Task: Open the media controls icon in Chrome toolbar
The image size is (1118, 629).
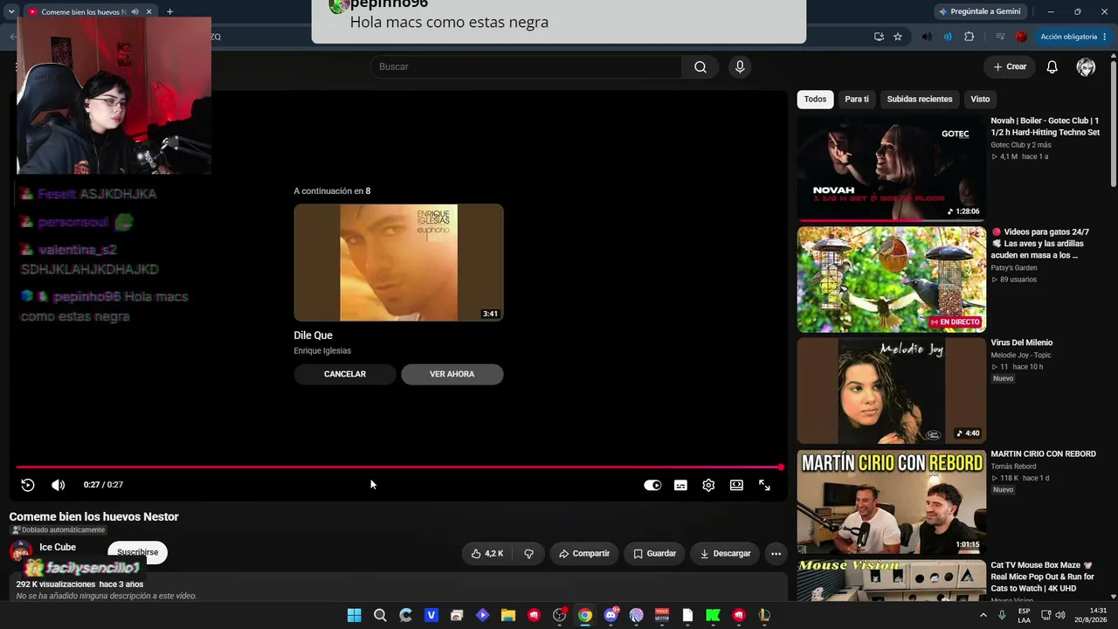Action: tap(999, 37)
